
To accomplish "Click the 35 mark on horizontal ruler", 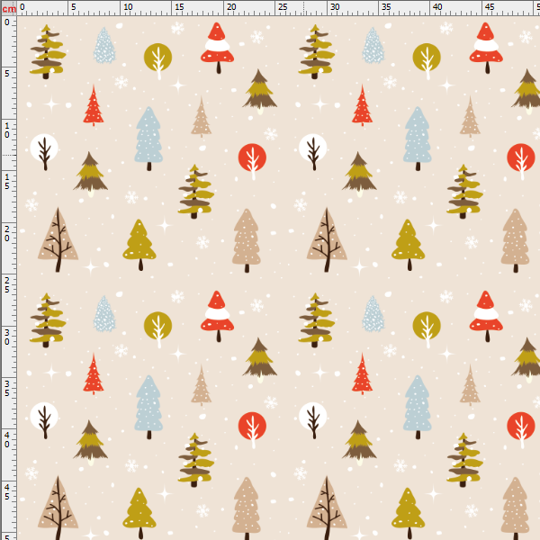I will (386, 7).
